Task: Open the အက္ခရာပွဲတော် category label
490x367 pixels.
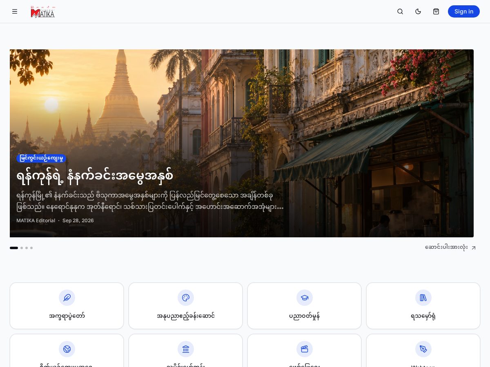Action: (x=67, y=316)
